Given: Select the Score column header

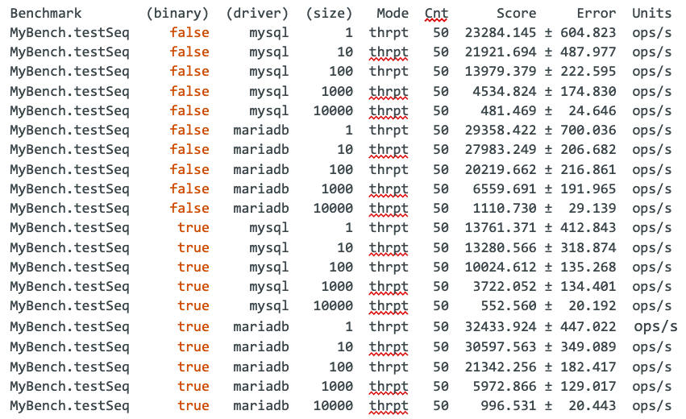Looking at the screenshot, I should pyautogui.click(x=516, y=14).
